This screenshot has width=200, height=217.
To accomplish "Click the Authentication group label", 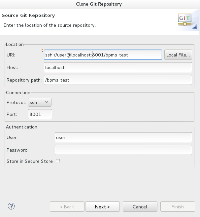I will (x=21, y=127).
